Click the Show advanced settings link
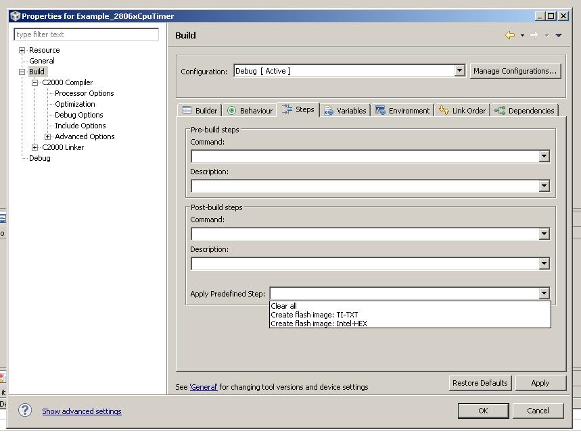 pos(81,411)
